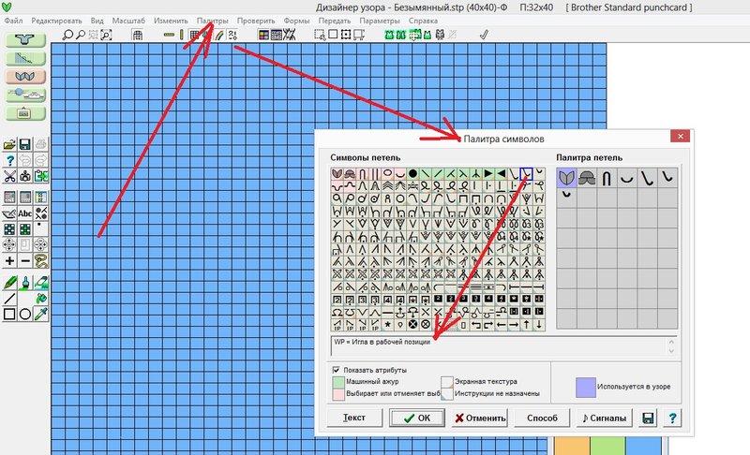Save the symbol palette with the dialog floppy icon
The image size is (750, 455).
click(x=648, y=418)
